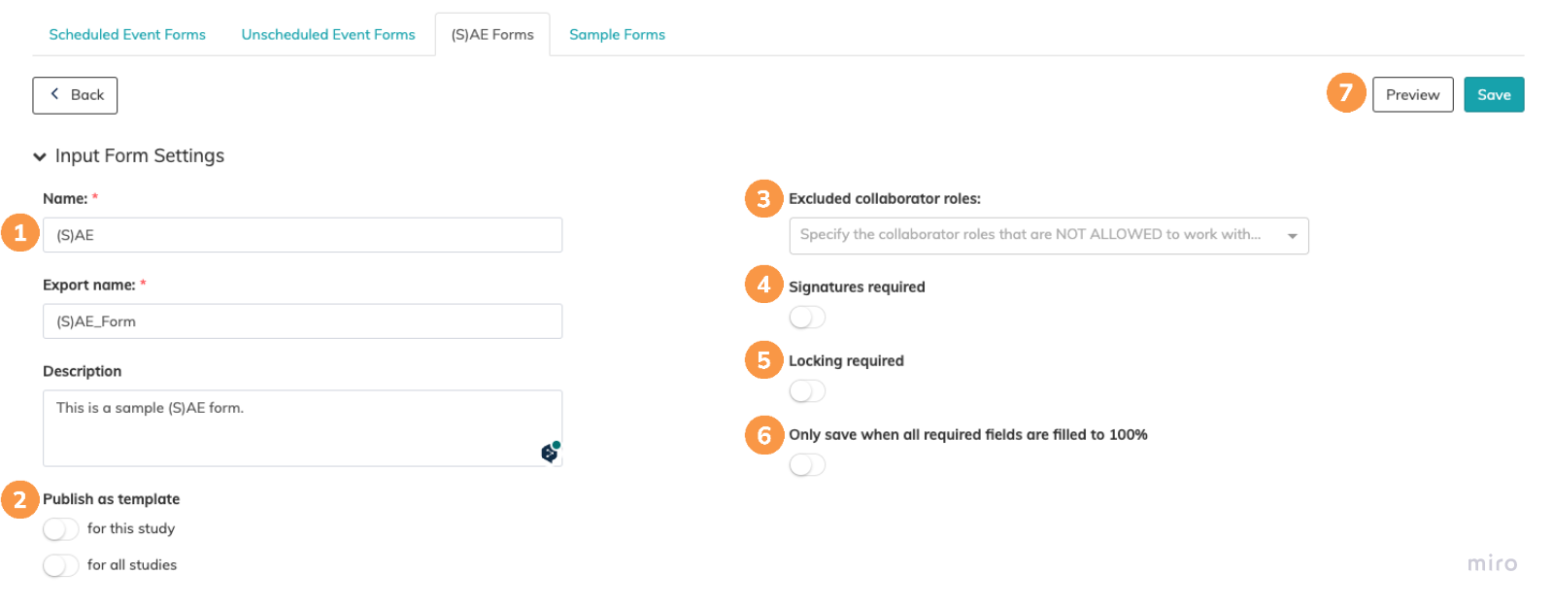Switch to Scheduled Event Forms tab
Image resolution: width=1553 pixels, height=607 pixels.
point(127,35)
